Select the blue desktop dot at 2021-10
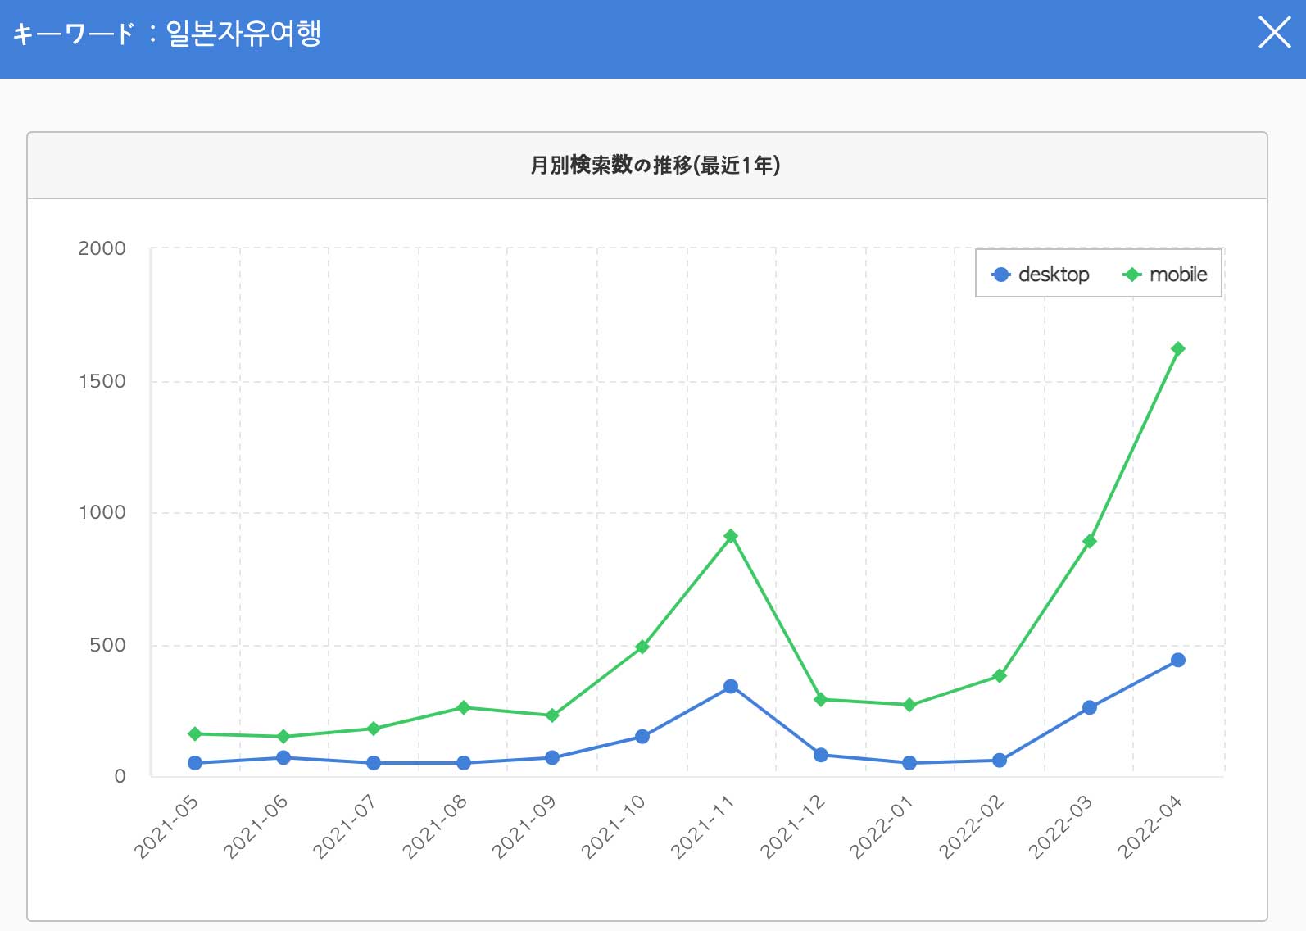 tap(642, 737)
